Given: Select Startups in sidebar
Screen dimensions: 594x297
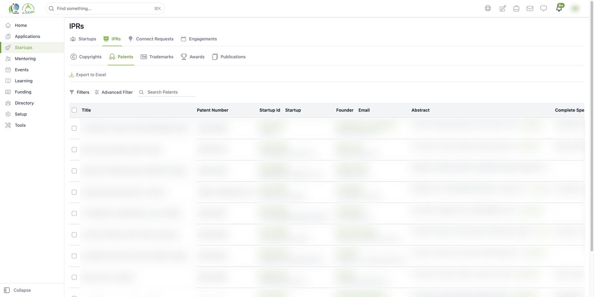Looking at the screenshot, I should pyautogui.click(x=32, y=47).
